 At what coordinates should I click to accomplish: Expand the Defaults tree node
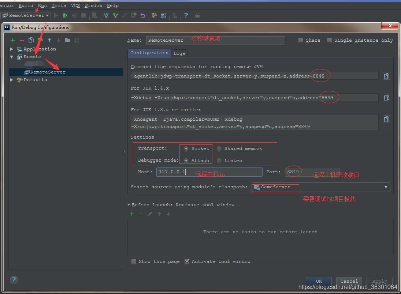[11, 80]
